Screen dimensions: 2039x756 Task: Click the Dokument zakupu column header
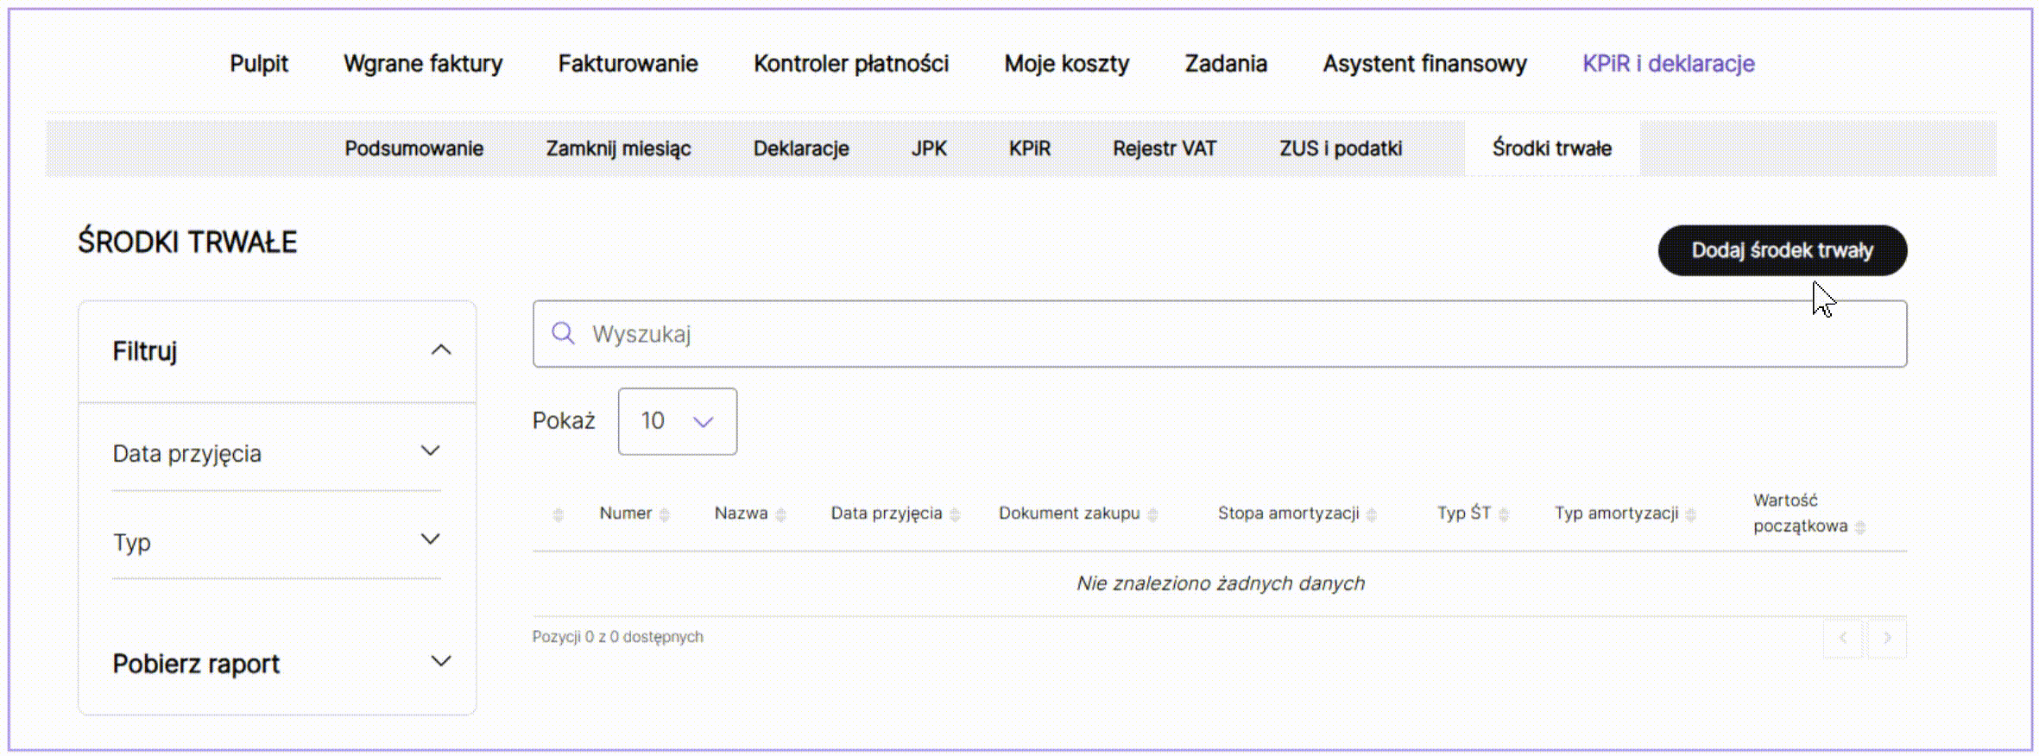[x=1069, y=513]
